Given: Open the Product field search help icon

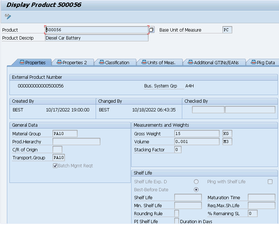Looking at the screenshot, I should click(x=151, y=29).
